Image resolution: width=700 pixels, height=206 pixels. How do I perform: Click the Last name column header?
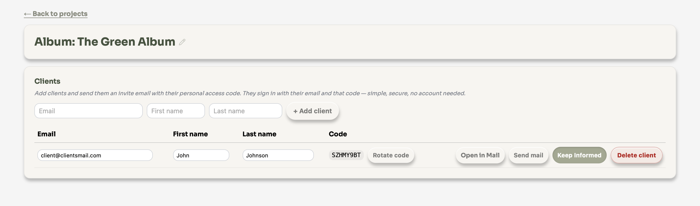pos(259,134)
